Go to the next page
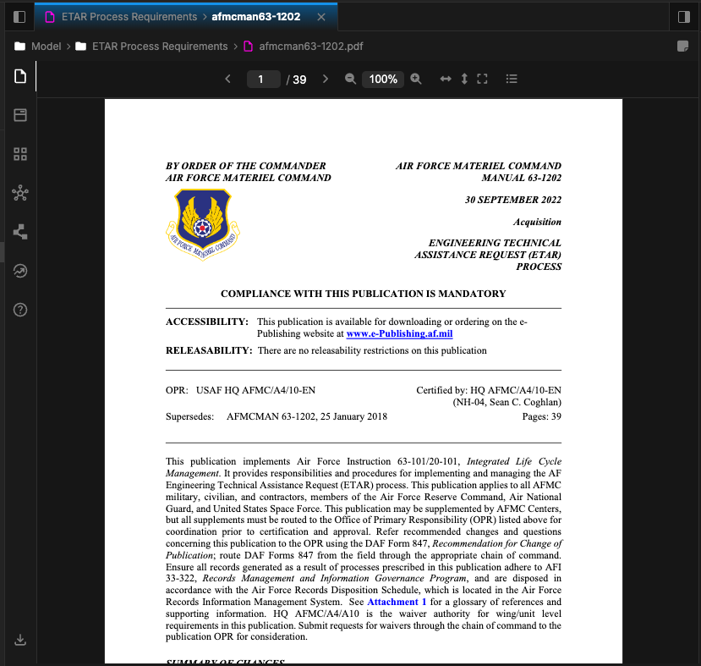 326,79
